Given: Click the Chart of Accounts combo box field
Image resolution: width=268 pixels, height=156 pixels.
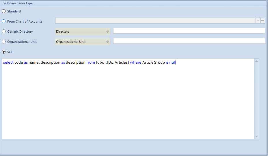Looking at the screenshot, I should pyautogui.click(x=155, y=21).
